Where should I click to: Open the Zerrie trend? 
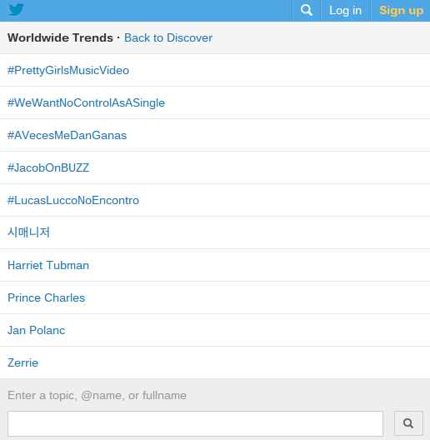click(x=22, y=362)
